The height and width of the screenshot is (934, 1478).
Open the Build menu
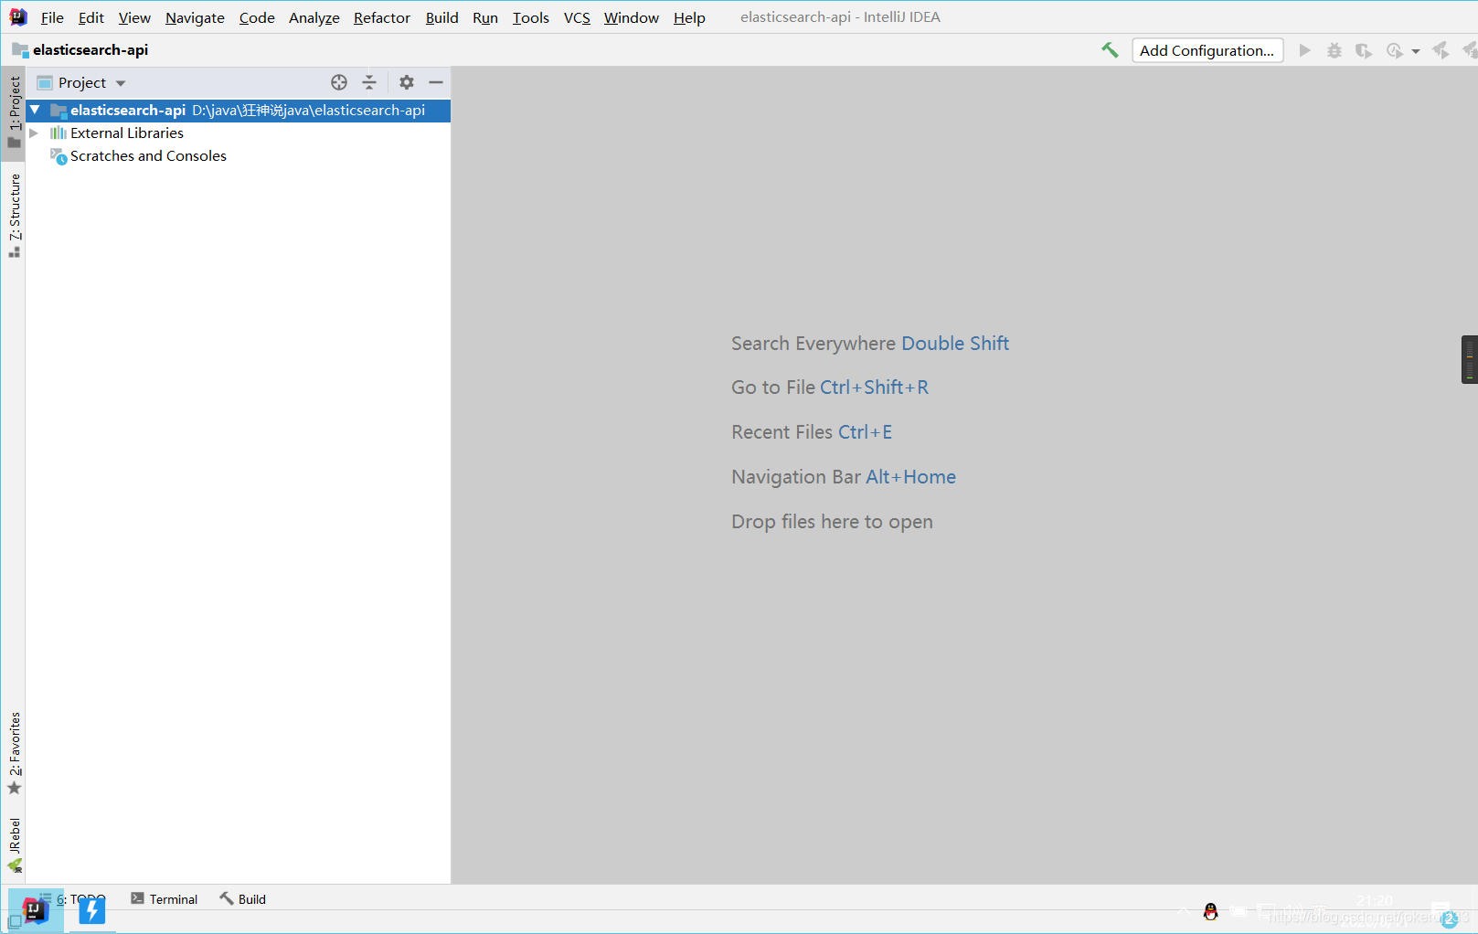tap(442, 17)
